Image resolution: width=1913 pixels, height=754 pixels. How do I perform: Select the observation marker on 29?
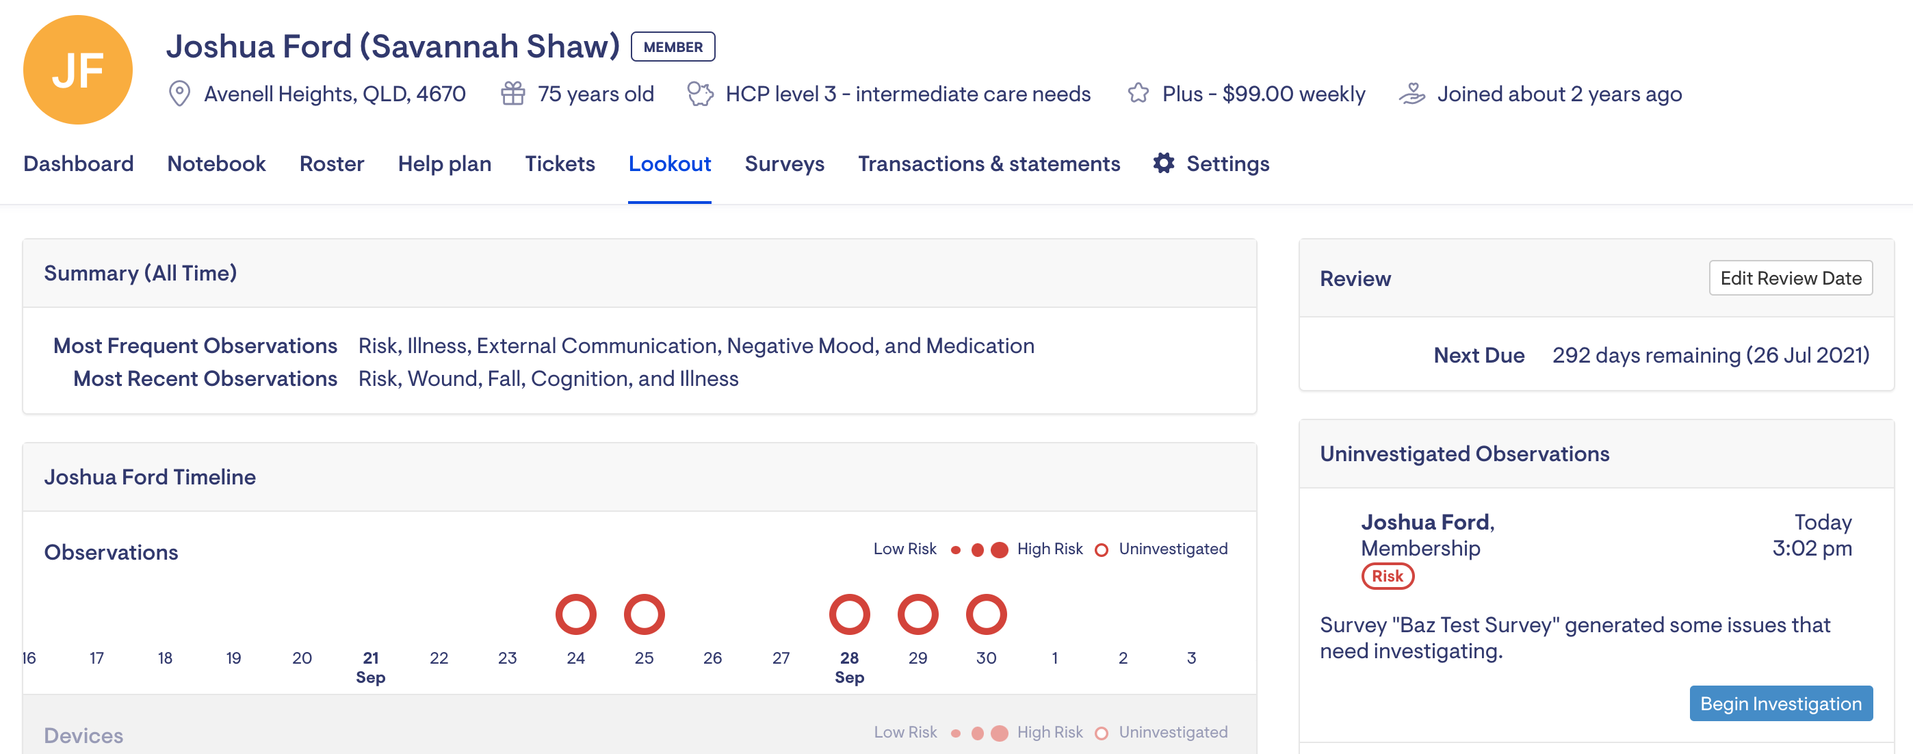point(918,614)
